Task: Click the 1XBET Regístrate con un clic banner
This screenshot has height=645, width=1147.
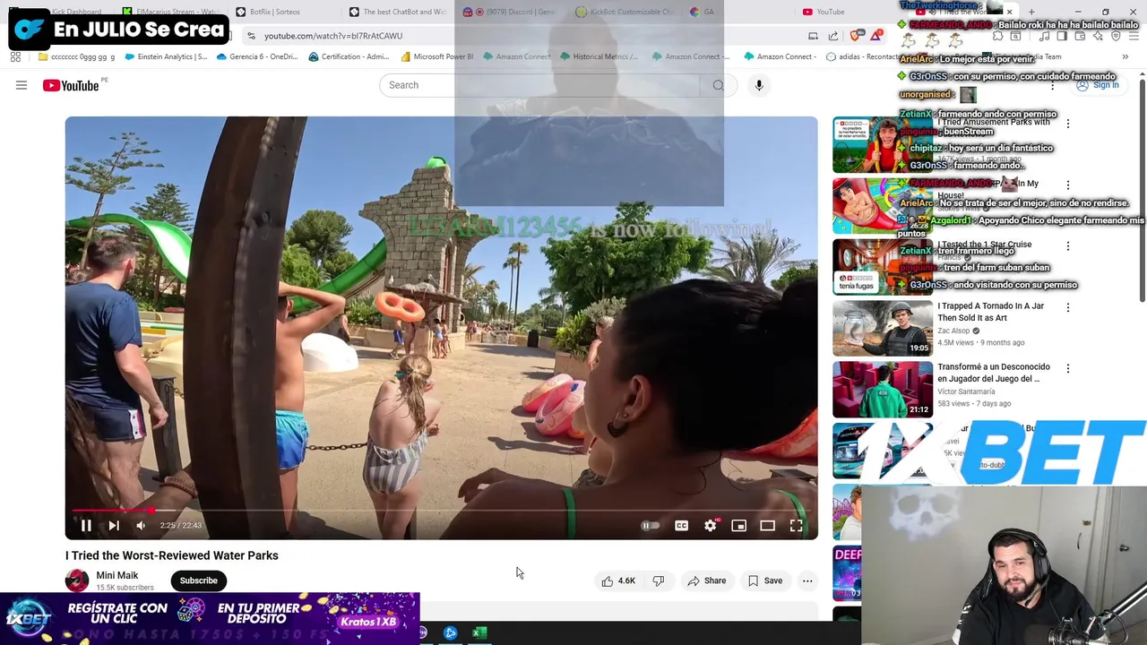Action: [x=210, y=618]
